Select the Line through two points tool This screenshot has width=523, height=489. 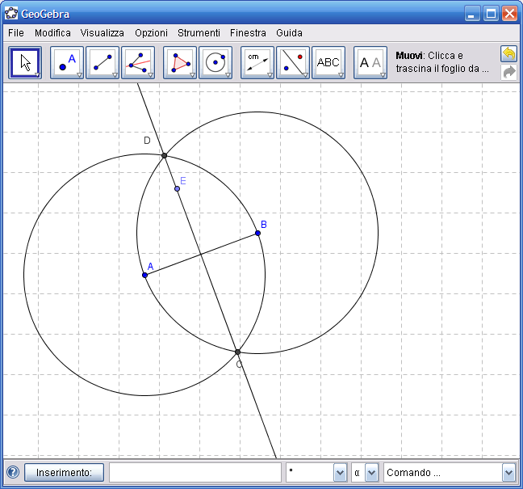103,62
